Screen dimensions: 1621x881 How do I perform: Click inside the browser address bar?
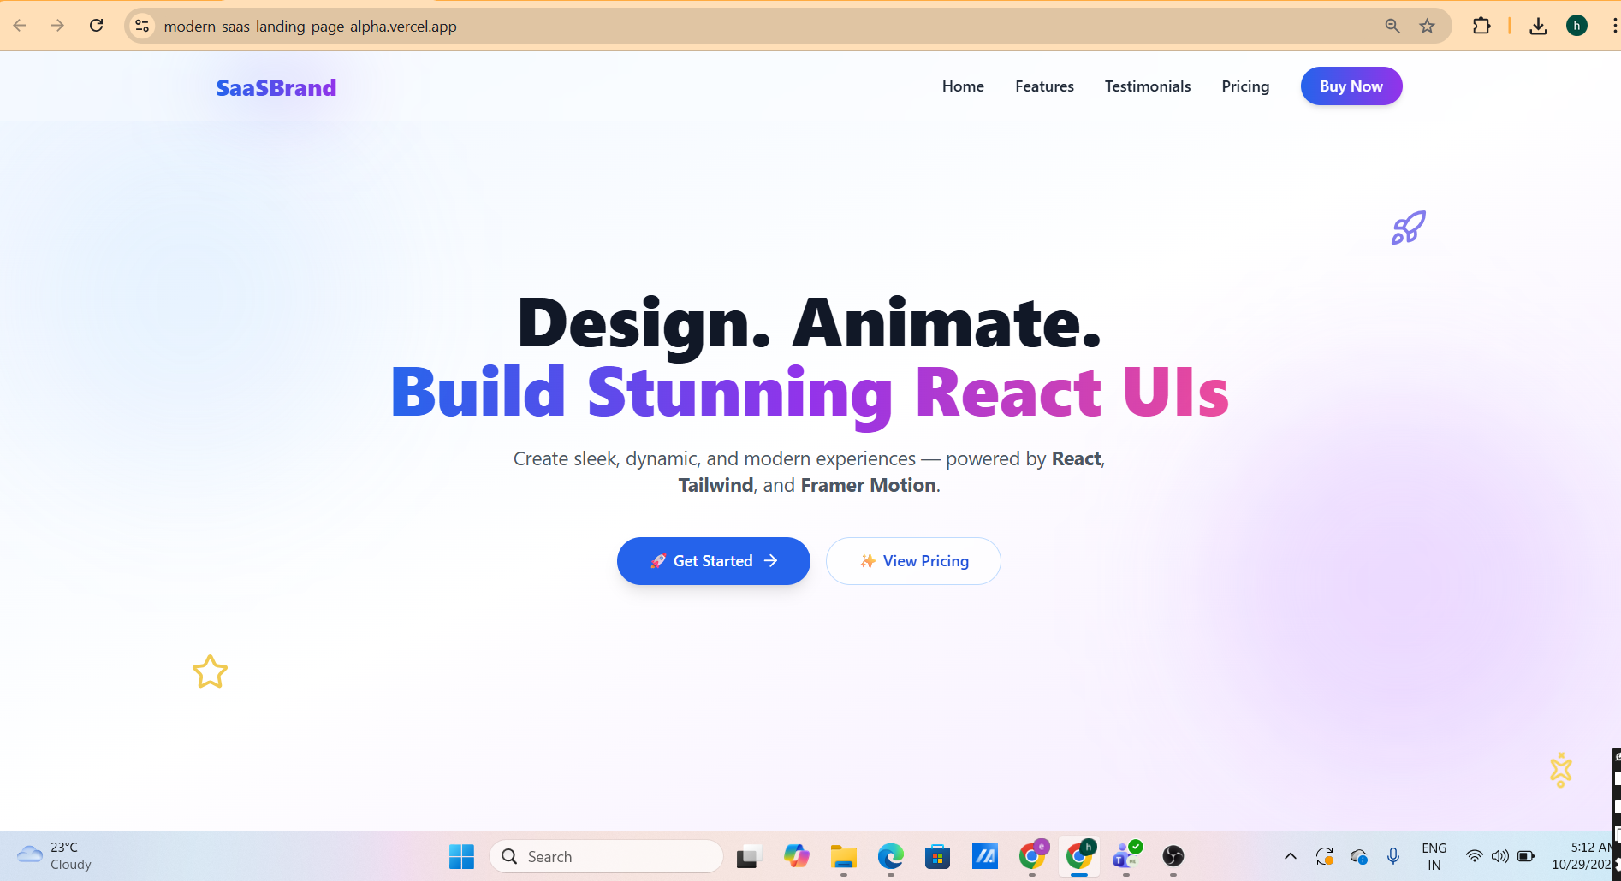coord(514,26)
